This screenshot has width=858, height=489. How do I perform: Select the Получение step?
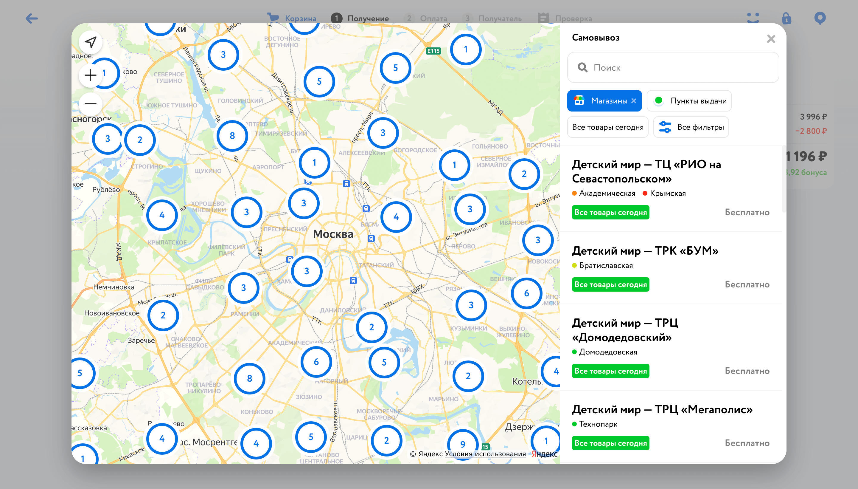pos(360,18)
